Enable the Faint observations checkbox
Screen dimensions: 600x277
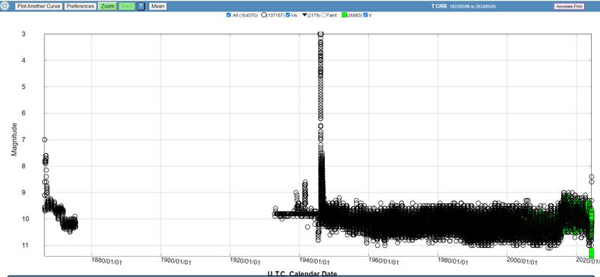324,15
